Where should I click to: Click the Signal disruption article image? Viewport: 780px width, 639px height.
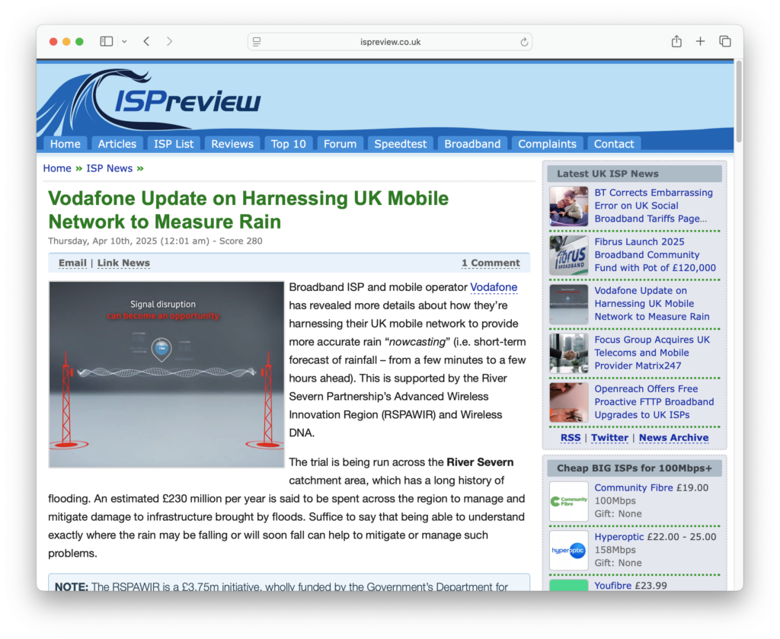tap(166, 375)
